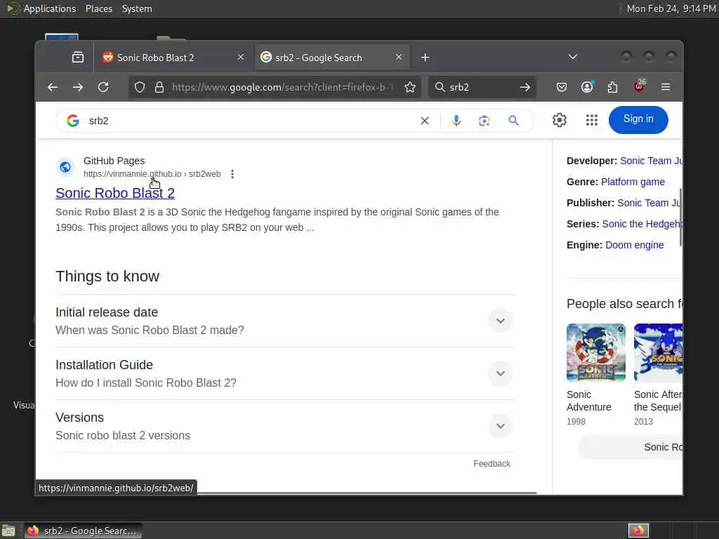Open uBlock extension with badge 36
Screen dimensions: 719x539
click(639, 86)
